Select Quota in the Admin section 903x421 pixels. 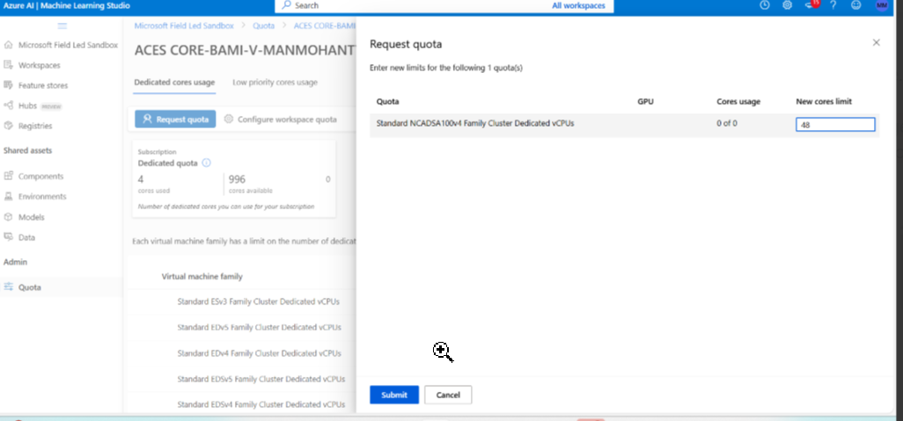61,287
